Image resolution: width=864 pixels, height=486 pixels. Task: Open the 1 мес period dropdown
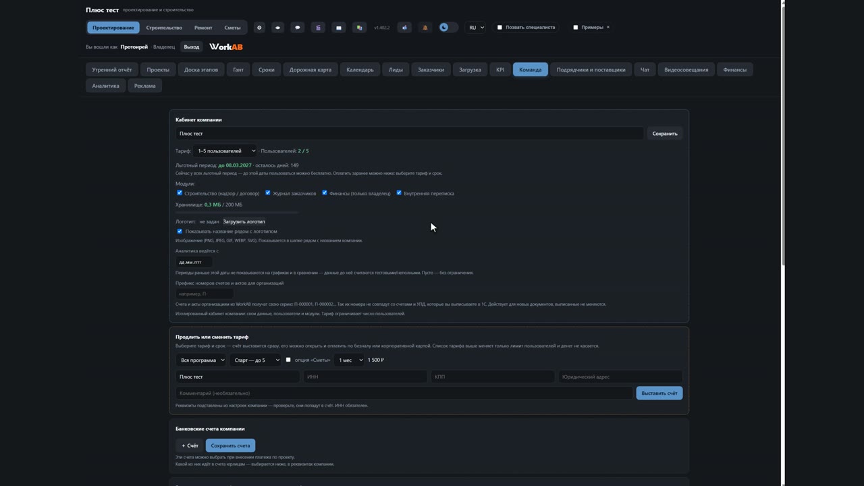pyautogui.click(x=349, y=360)
